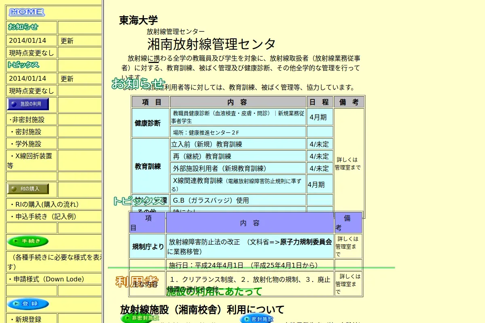Open the 申込手続き（記入例） link
This screenshot has height=323, width=485.
click(43, 216)
